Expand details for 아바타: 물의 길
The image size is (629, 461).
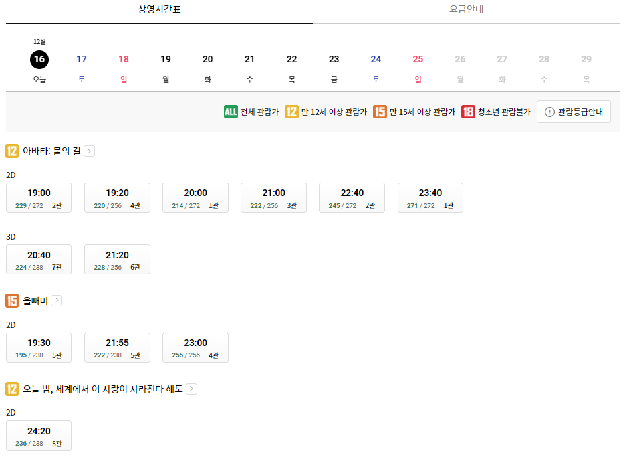90,151
